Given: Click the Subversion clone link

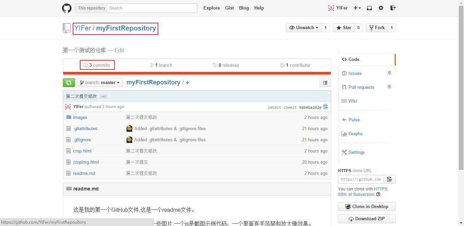Looking at the screenshot, I should click(x=364, y=194).
